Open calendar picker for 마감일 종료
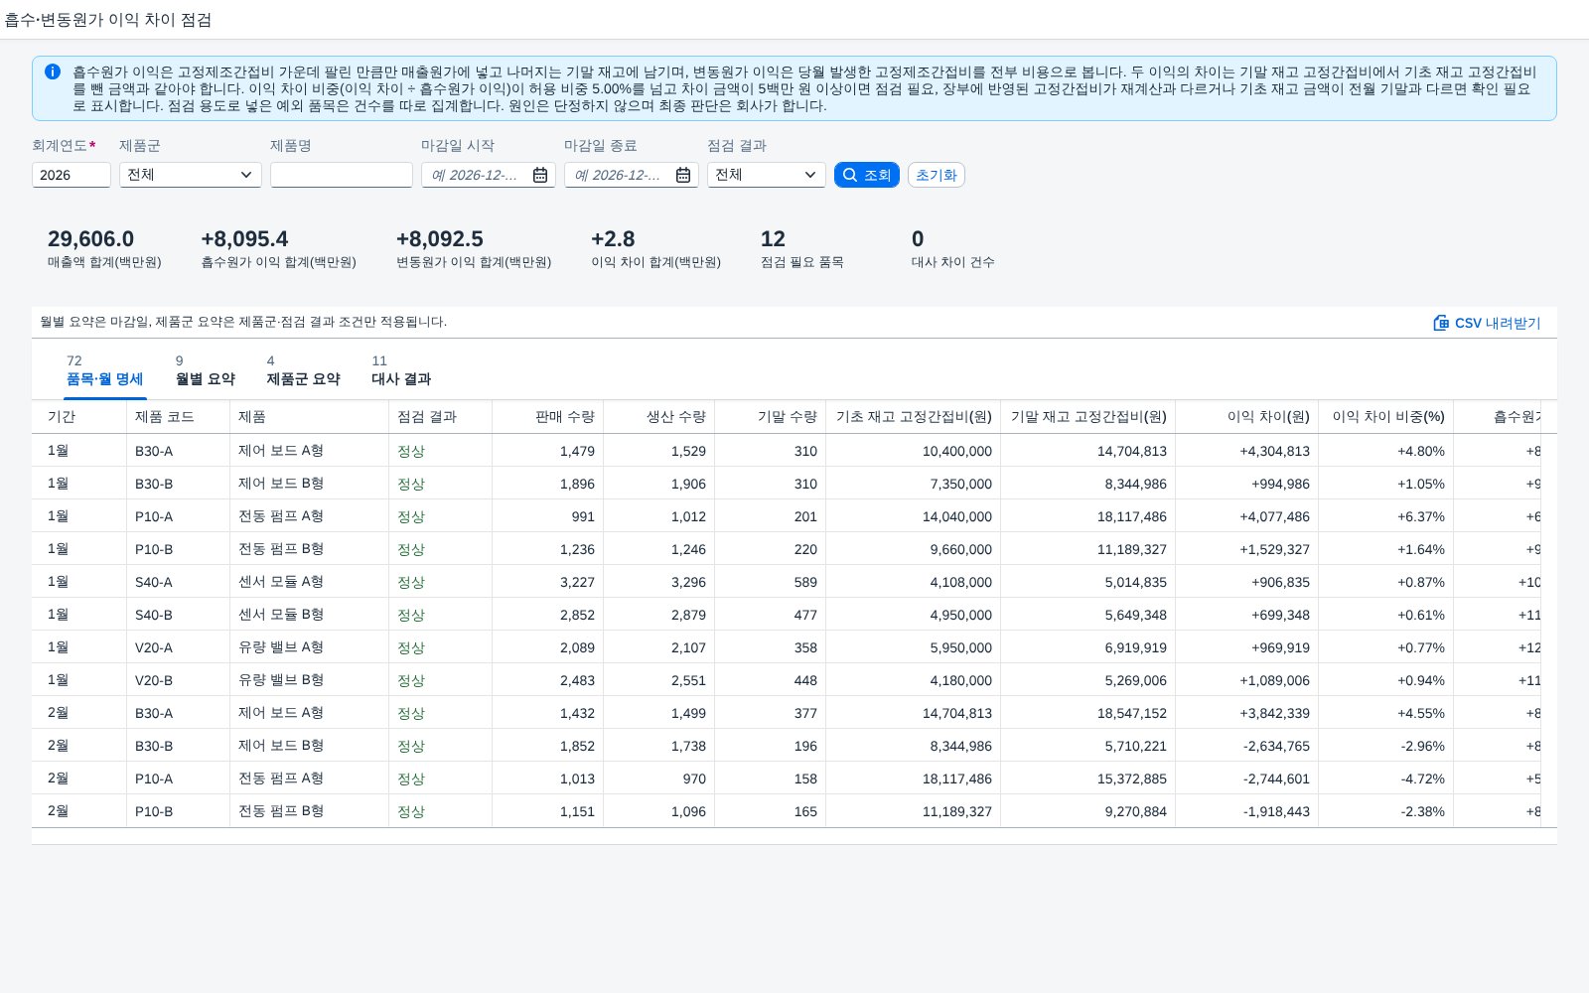Image resolution: width=1589 pixels, height=993 pixels. [x=683, y=175]
